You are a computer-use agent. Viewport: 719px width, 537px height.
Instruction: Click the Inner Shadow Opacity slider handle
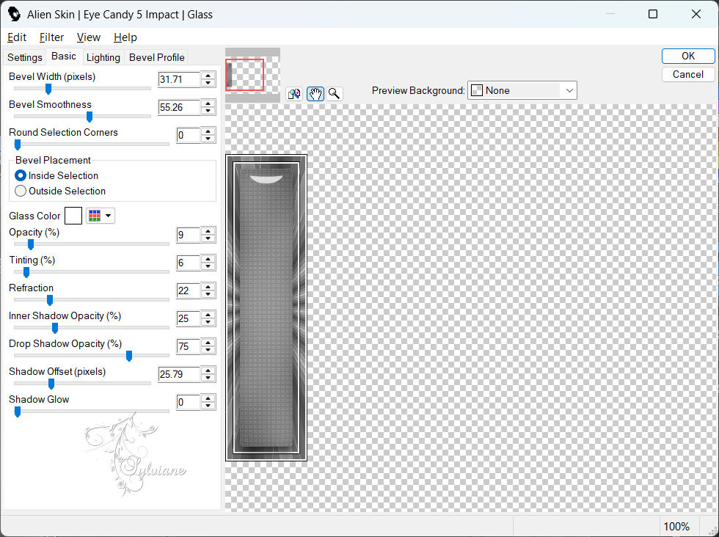click(54, 329)
